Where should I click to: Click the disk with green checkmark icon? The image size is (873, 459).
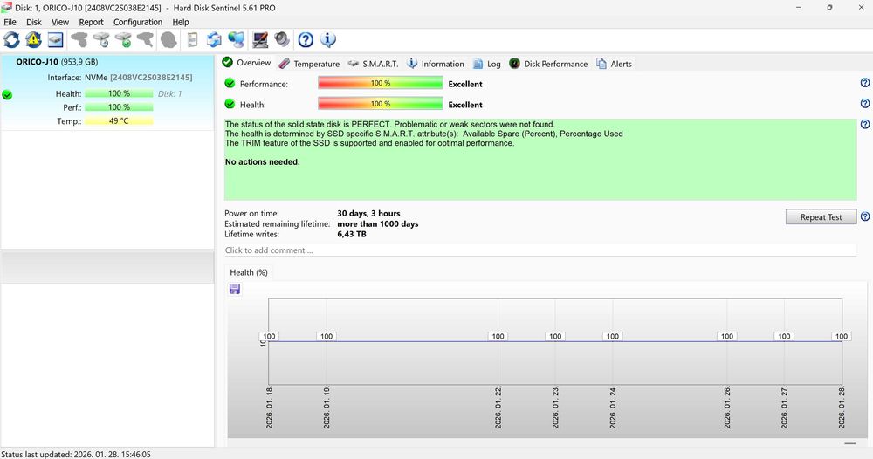(x=123, y=39)
